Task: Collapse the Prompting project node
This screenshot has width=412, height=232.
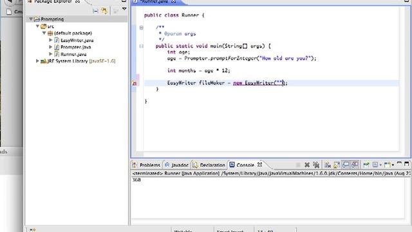Action: pos(31,19)
